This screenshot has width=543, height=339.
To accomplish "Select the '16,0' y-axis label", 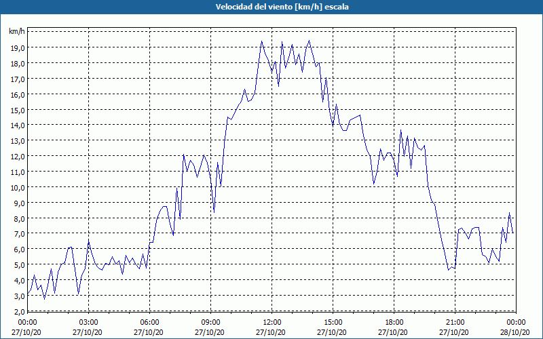I will click(18, 95).
